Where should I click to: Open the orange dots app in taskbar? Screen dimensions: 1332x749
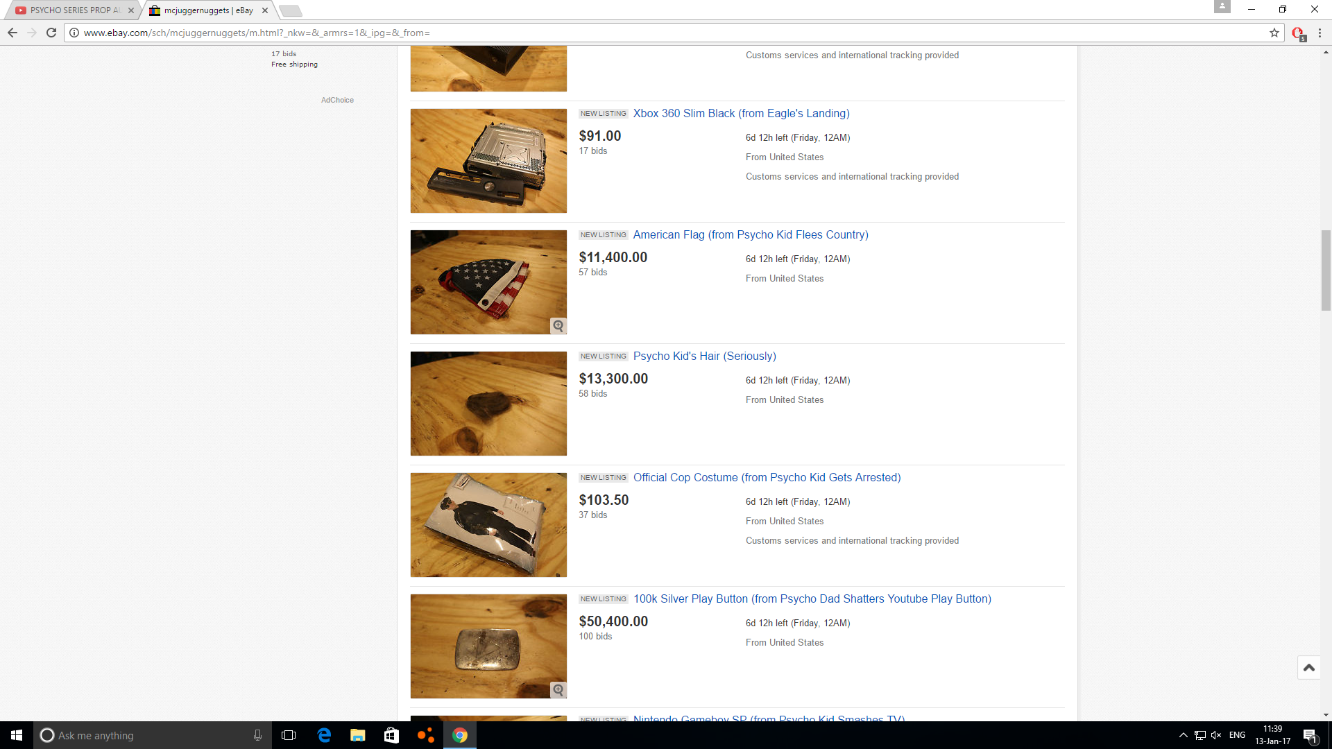(425, 735)
